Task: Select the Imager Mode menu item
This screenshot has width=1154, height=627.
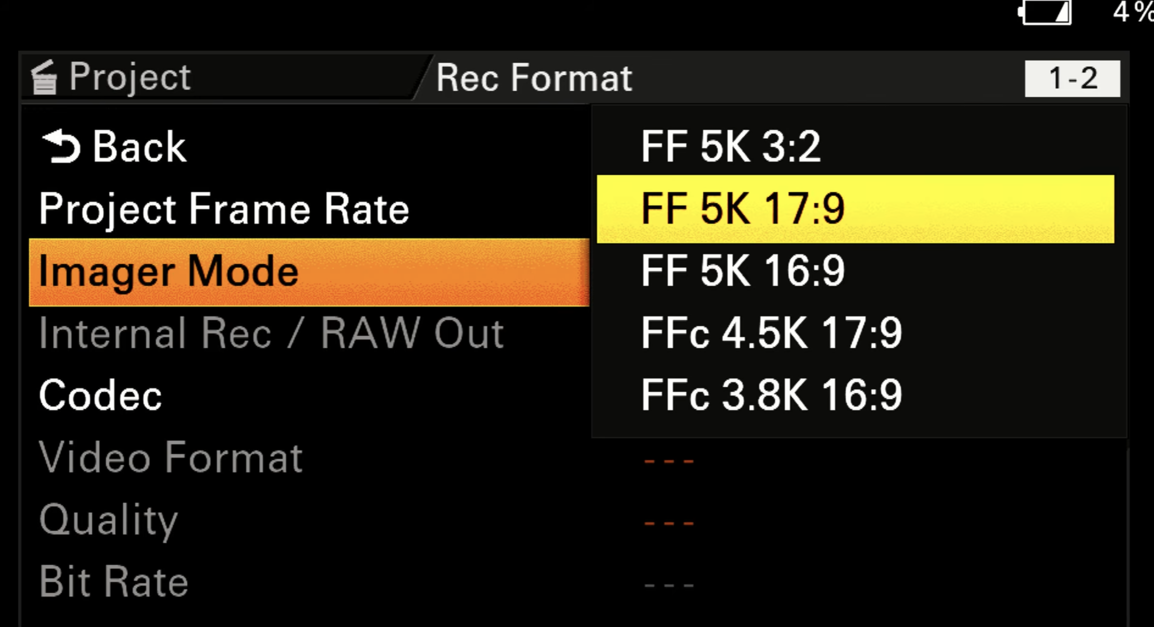Action: [309, 272]
